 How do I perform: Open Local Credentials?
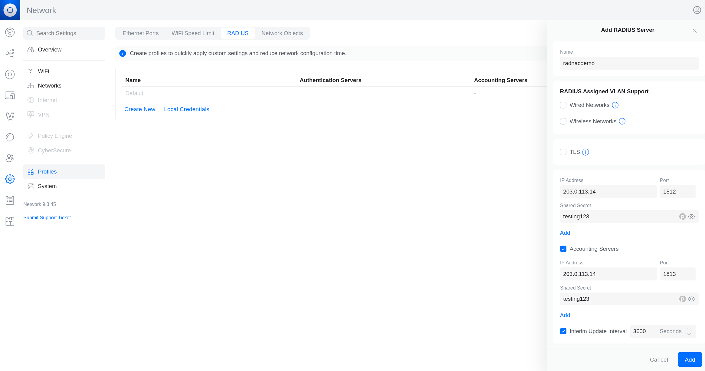(x=186, y=109)
